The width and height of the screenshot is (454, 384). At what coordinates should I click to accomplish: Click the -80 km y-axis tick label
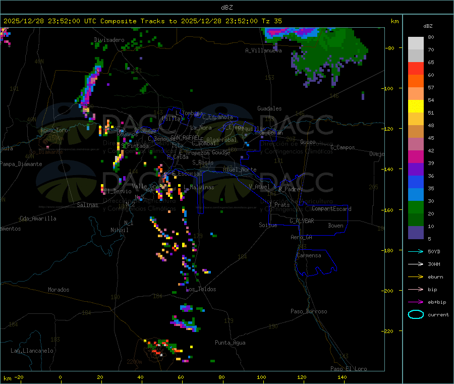[389, 48]
